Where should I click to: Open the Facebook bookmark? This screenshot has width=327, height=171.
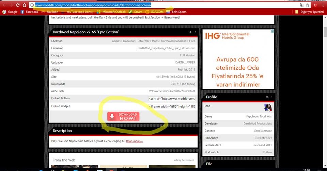(x=29, y=12)
